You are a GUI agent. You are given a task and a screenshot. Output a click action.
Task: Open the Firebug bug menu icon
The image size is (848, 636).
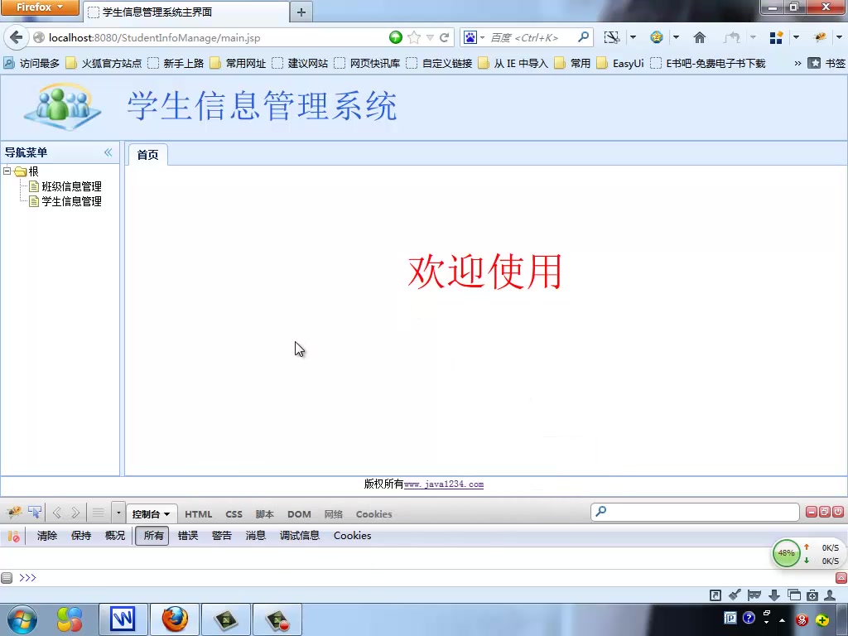[x=13, y=513]
